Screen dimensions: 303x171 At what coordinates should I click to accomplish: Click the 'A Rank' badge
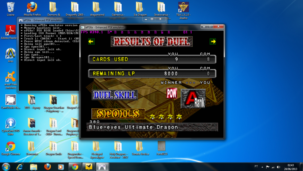point(193,99)
